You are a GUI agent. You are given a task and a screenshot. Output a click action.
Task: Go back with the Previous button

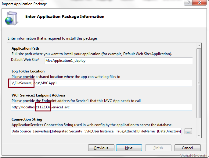click(101, 148)
